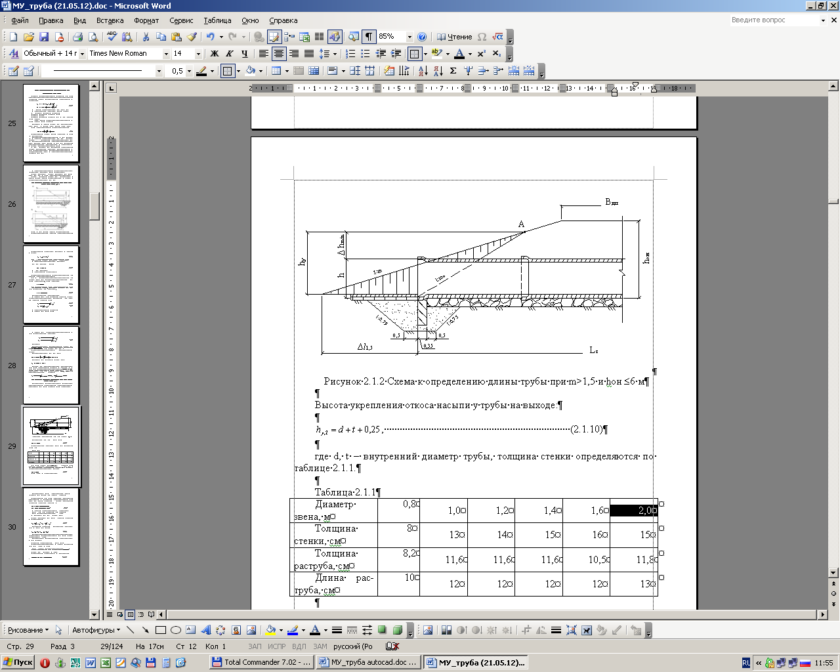Open the Рисование drawing menu
The image size is (840, 672).
tap(28, 630)
